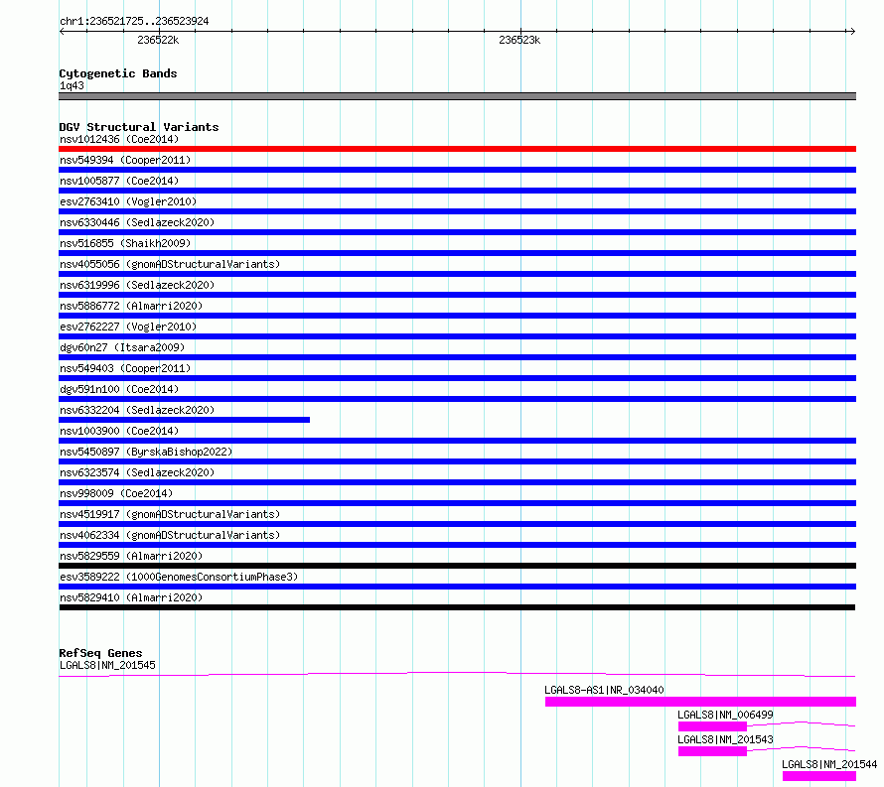Select the red nsv1012436 variant bar

coord(457,149)
